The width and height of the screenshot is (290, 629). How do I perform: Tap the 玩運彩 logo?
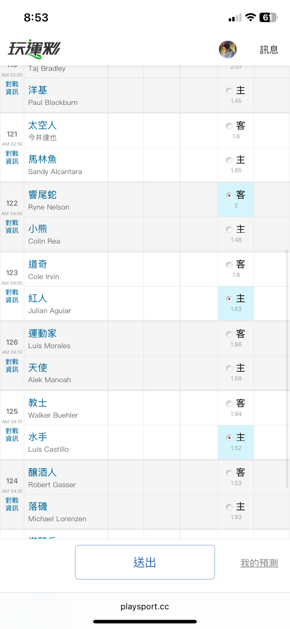click(34, 49)
